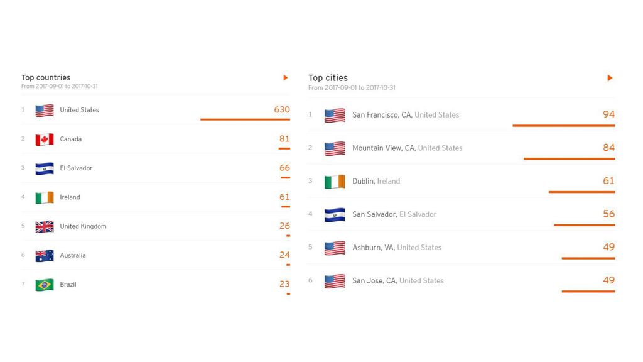
Task: Expand the Top cities panel arrow
Action: [610, 78]
